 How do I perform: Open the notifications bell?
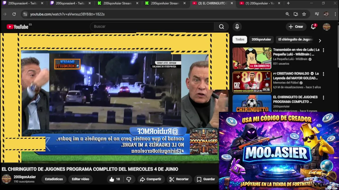coord(313,26)
